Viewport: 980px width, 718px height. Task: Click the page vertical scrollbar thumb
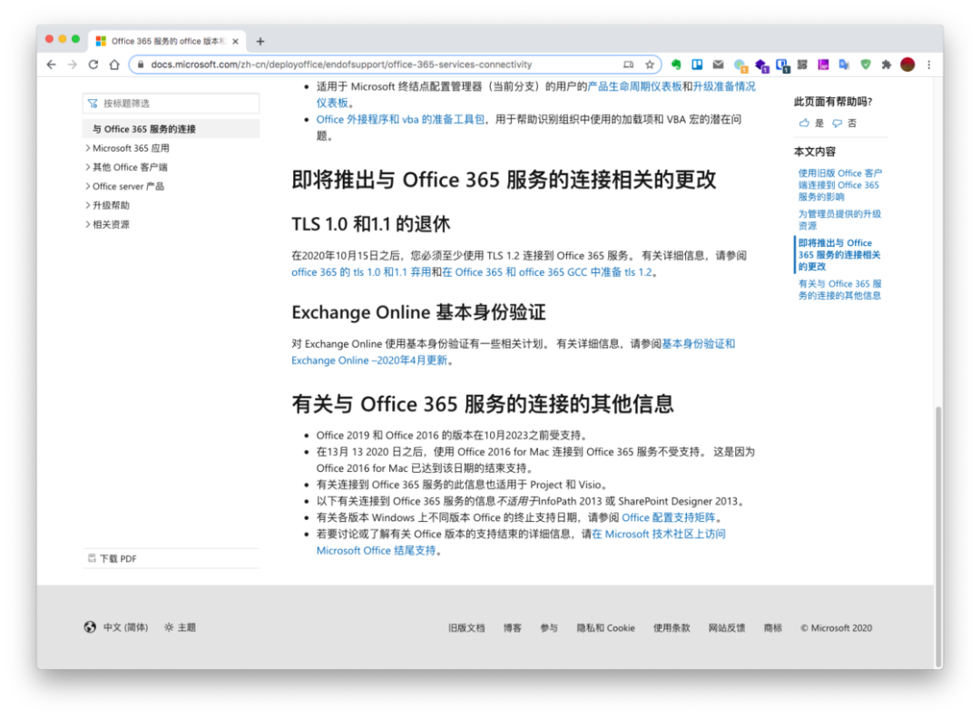coord(938,536)
